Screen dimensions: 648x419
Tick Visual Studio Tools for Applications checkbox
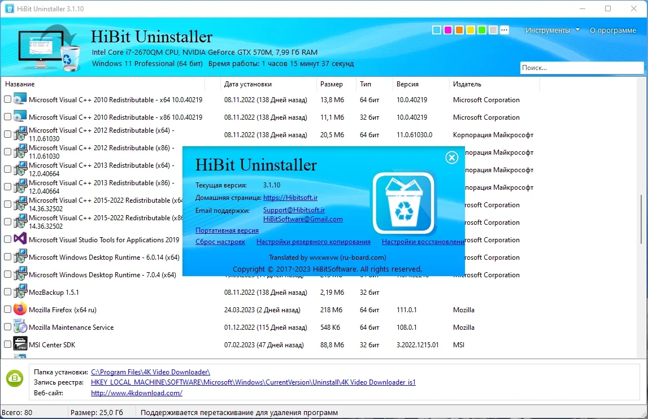click(x=7, y=239)
